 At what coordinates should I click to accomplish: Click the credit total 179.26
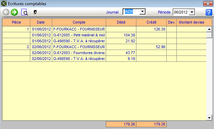(151, 124)
